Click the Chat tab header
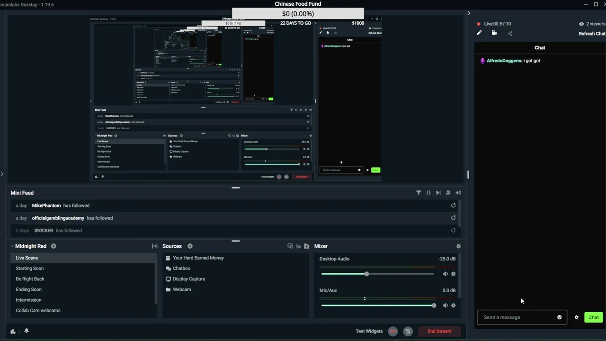The image size is (606, 341). [540, 47]
